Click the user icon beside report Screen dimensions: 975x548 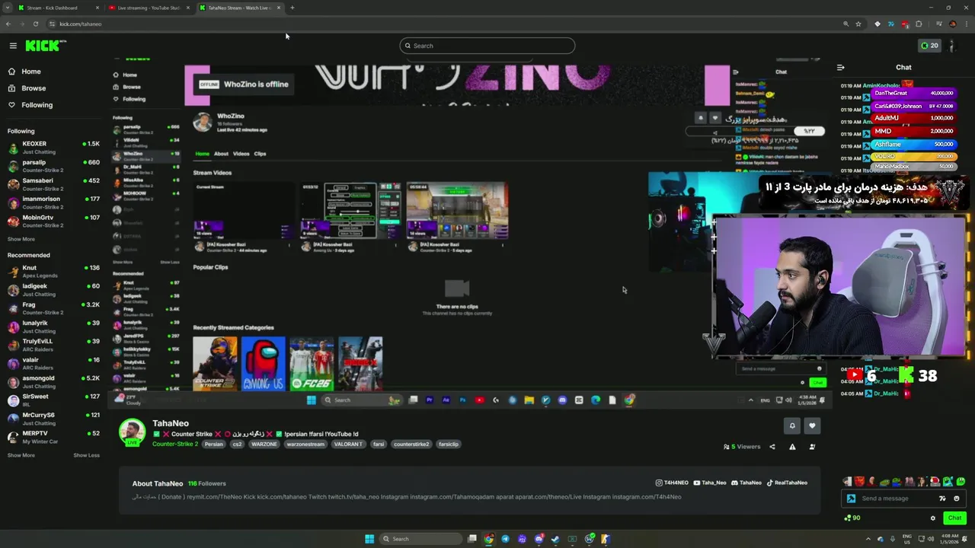[812, 447]
